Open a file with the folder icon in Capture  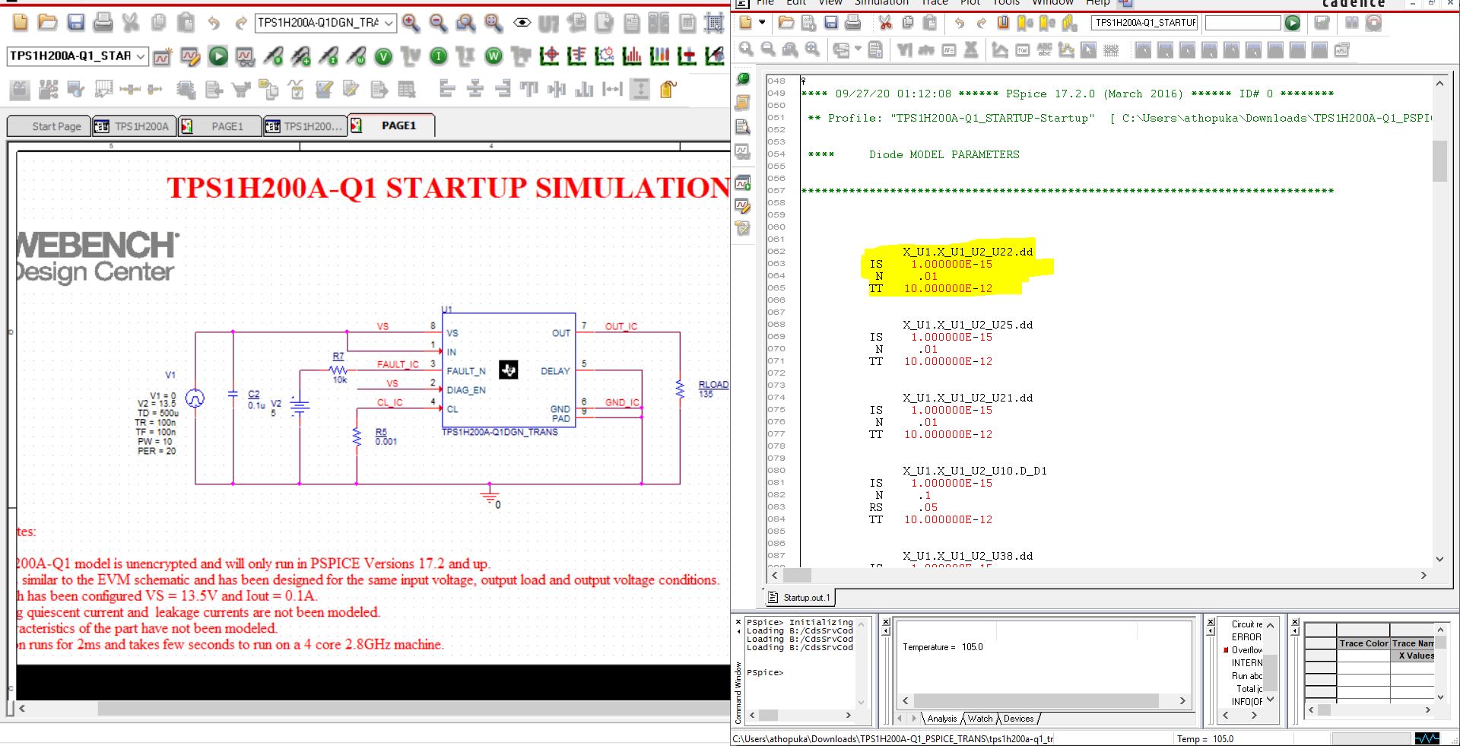(48, 23)
